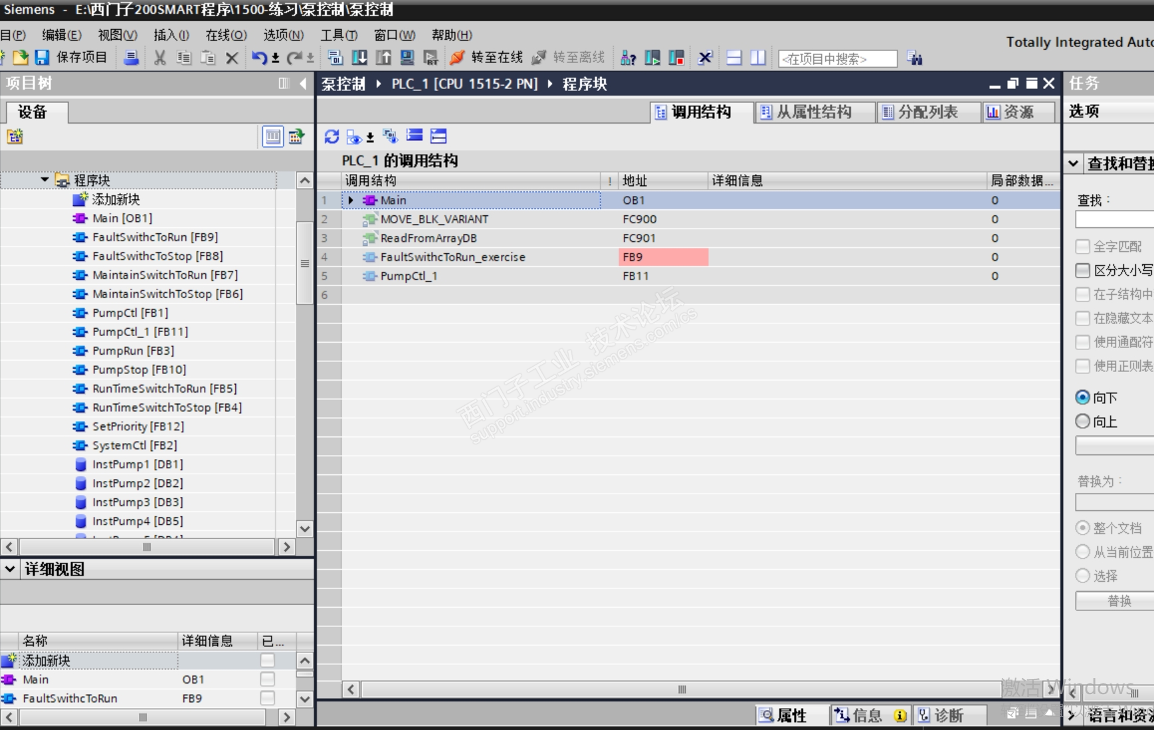Click the start simulation monitor icon
Viewport: 1154px width, 730px height.
(x=407, y=58)
